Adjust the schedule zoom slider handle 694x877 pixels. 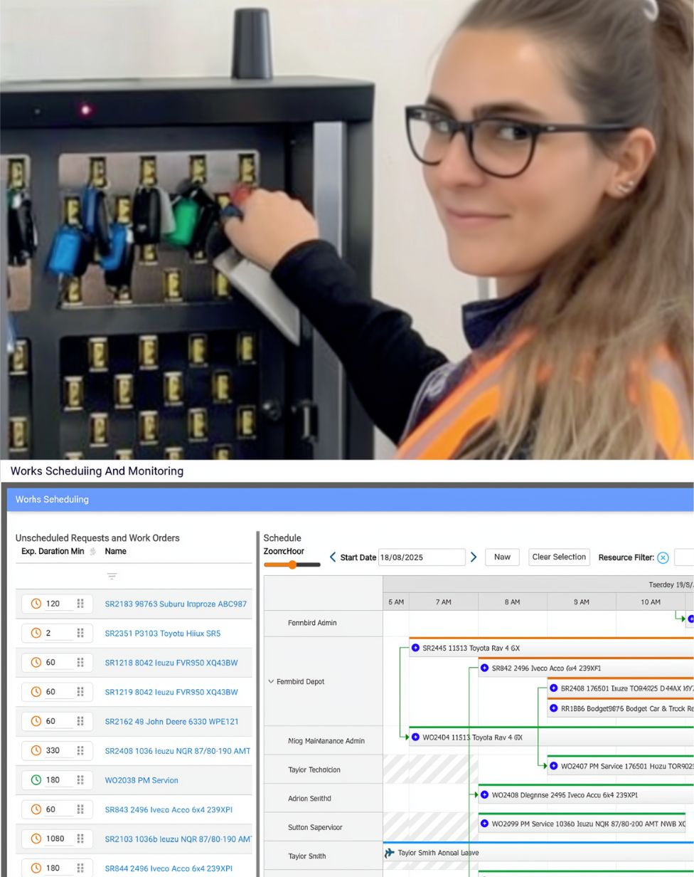click(292, 564)
